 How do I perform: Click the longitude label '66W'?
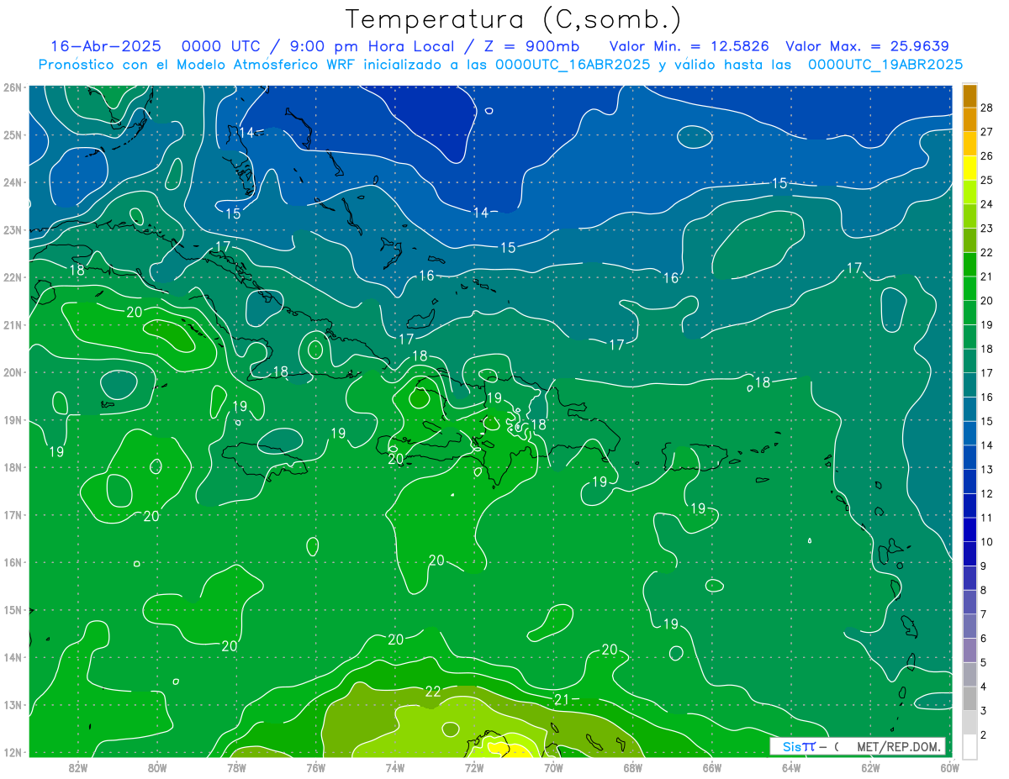(x=712, y=767)
